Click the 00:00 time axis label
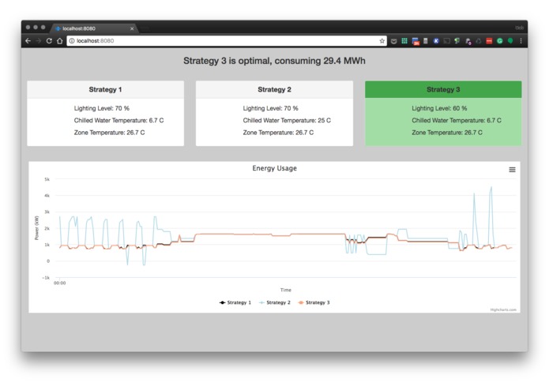549x390 pixels. coord(59,283)
